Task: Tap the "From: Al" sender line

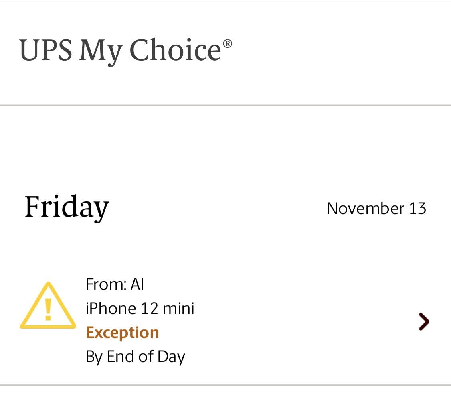Action: click(115, 284)
